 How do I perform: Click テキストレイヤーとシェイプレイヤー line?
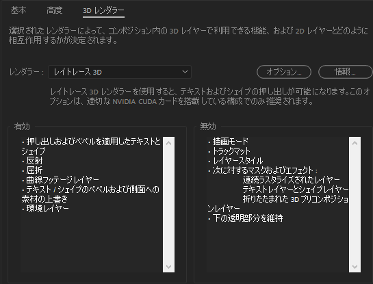point(296,190)
